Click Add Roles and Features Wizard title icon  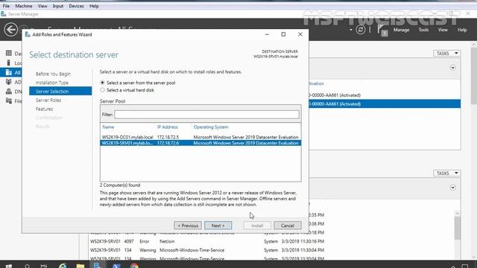click(x=28, y=34)
